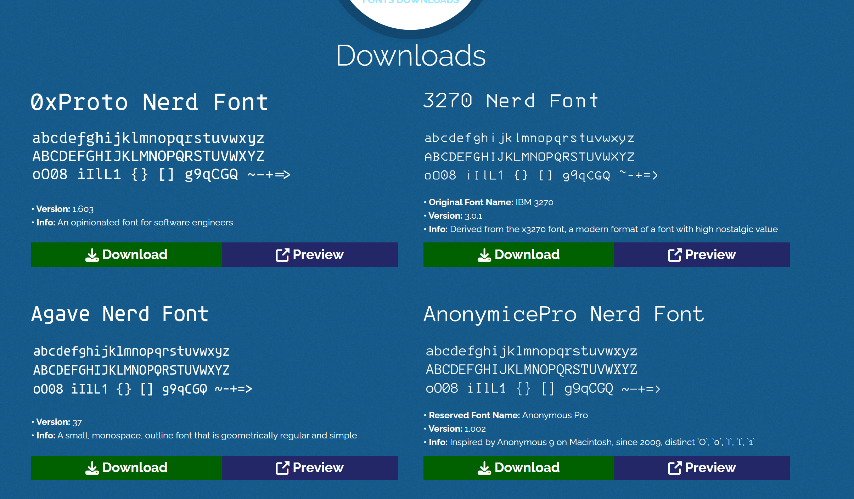Click the Agave Nerd Font title
Screen dimensions: 854x499
(x=120, y=314)
